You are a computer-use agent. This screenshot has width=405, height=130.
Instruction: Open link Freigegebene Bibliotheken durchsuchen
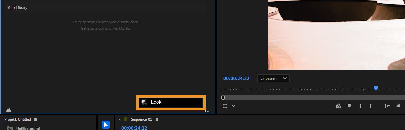click(x=105, y=22)
